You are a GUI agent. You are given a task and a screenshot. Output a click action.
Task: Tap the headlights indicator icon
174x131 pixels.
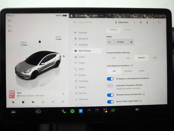point(10,21)
